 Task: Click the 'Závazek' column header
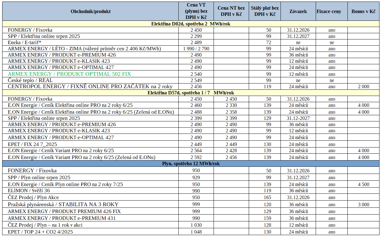tap(298, 11)
